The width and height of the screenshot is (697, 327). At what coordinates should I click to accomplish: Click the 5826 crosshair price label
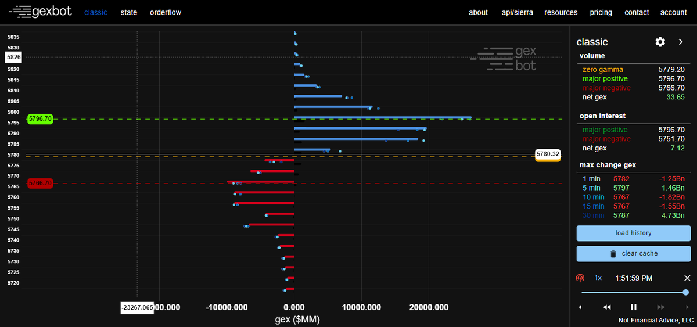pos(14,57)
